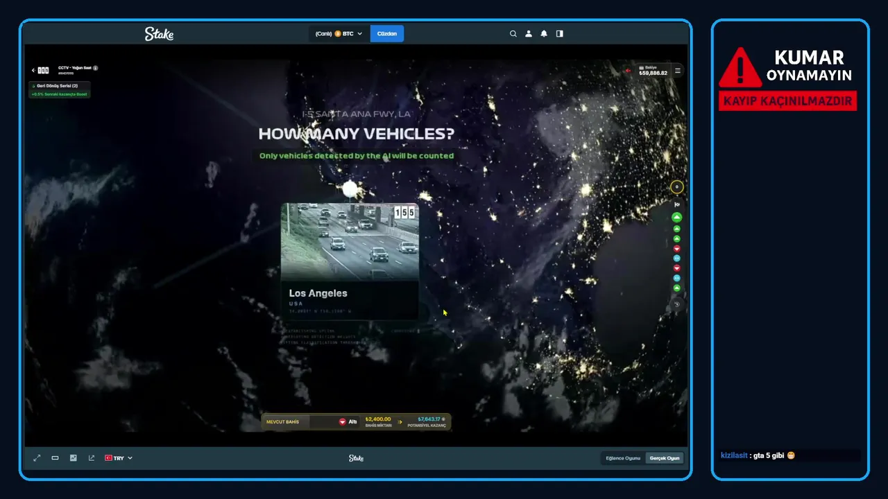Screen dimensions: 888x499
Task: Open the notifications bell
Action: (x=544, y=33)
